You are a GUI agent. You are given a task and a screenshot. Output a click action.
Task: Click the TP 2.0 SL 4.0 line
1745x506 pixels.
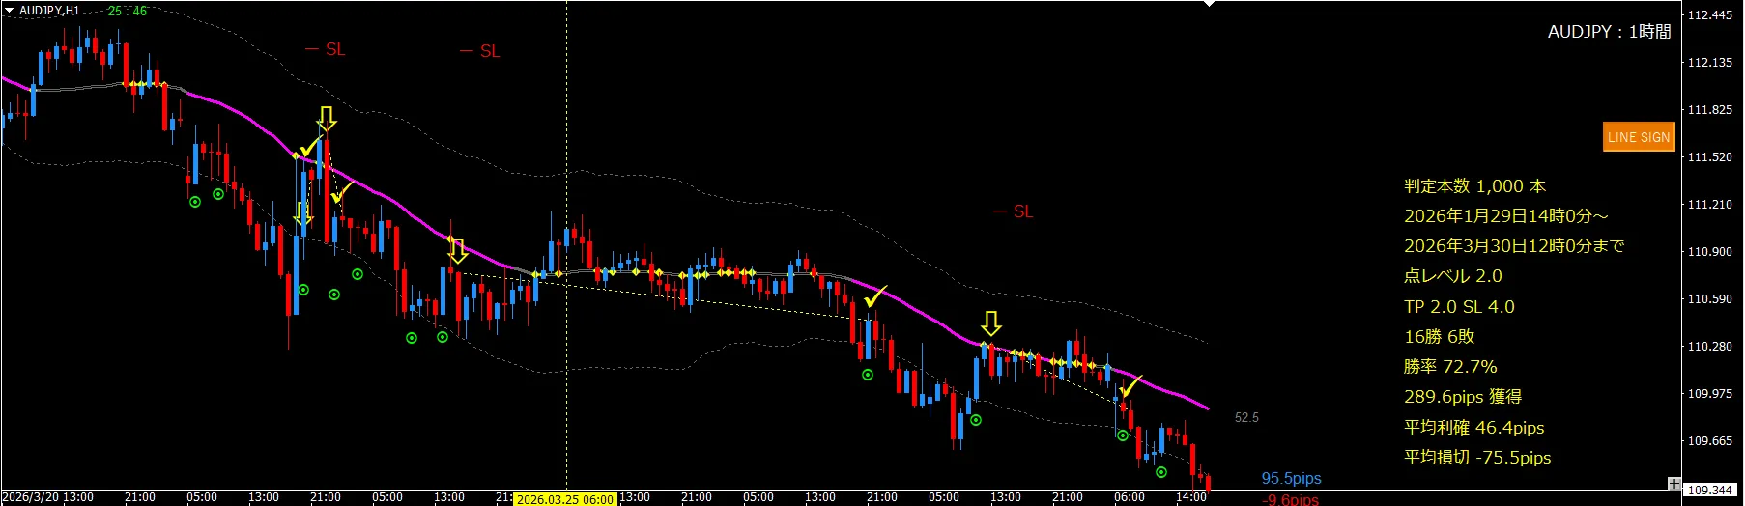tap(1459, 307)
